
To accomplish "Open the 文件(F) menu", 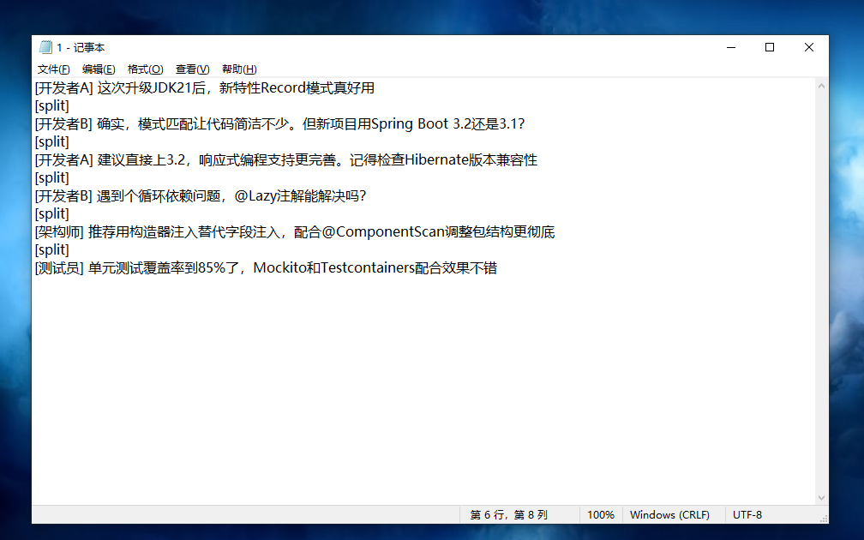I will (x=53, y=69).
